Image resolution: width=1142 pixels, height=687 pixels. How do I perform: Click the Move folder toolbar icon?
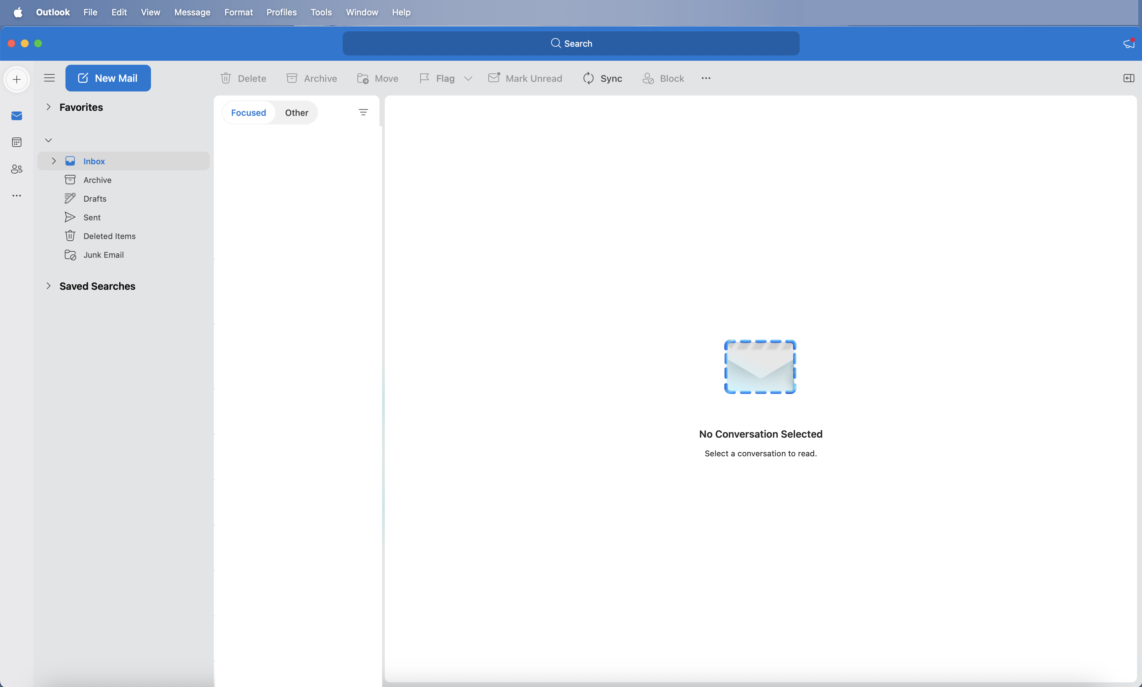363,78
